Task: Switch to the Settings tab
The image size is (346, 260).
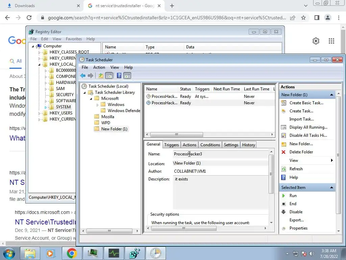Action: click(231, 145)
